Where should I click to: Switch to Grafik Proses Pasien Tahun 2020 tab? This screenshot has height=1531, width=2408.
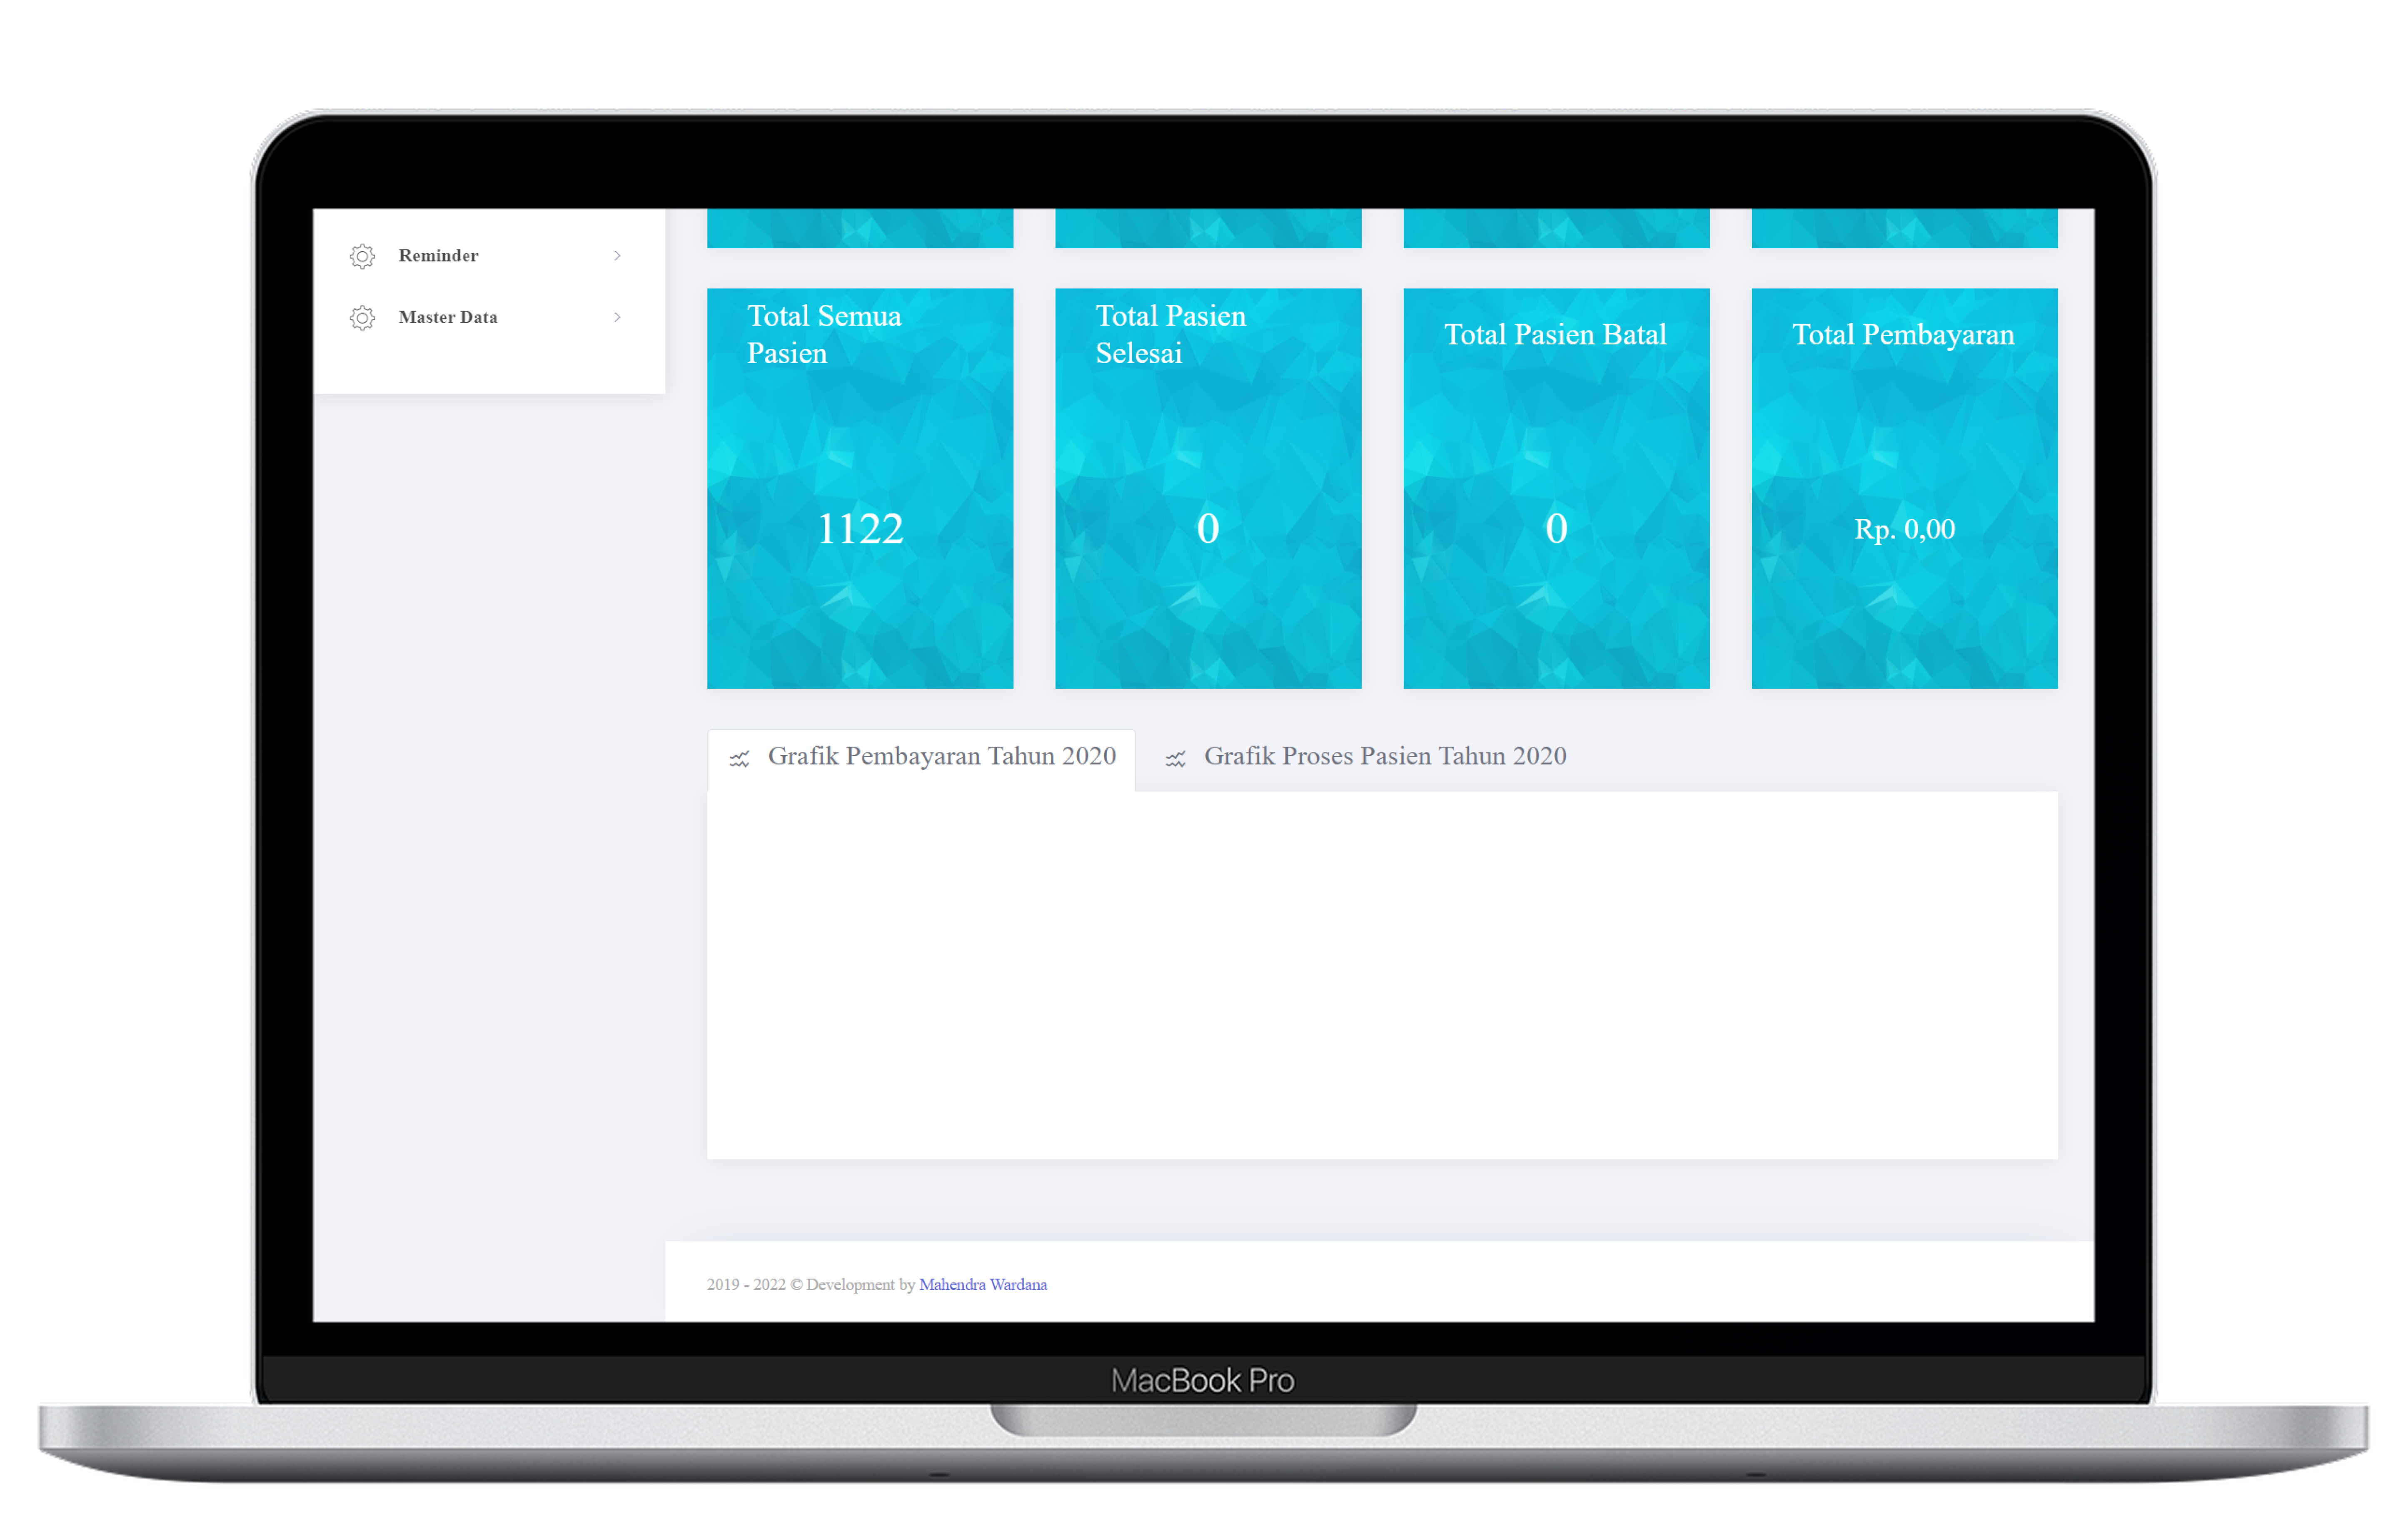pyautogui.click(x=1366, y=757)
